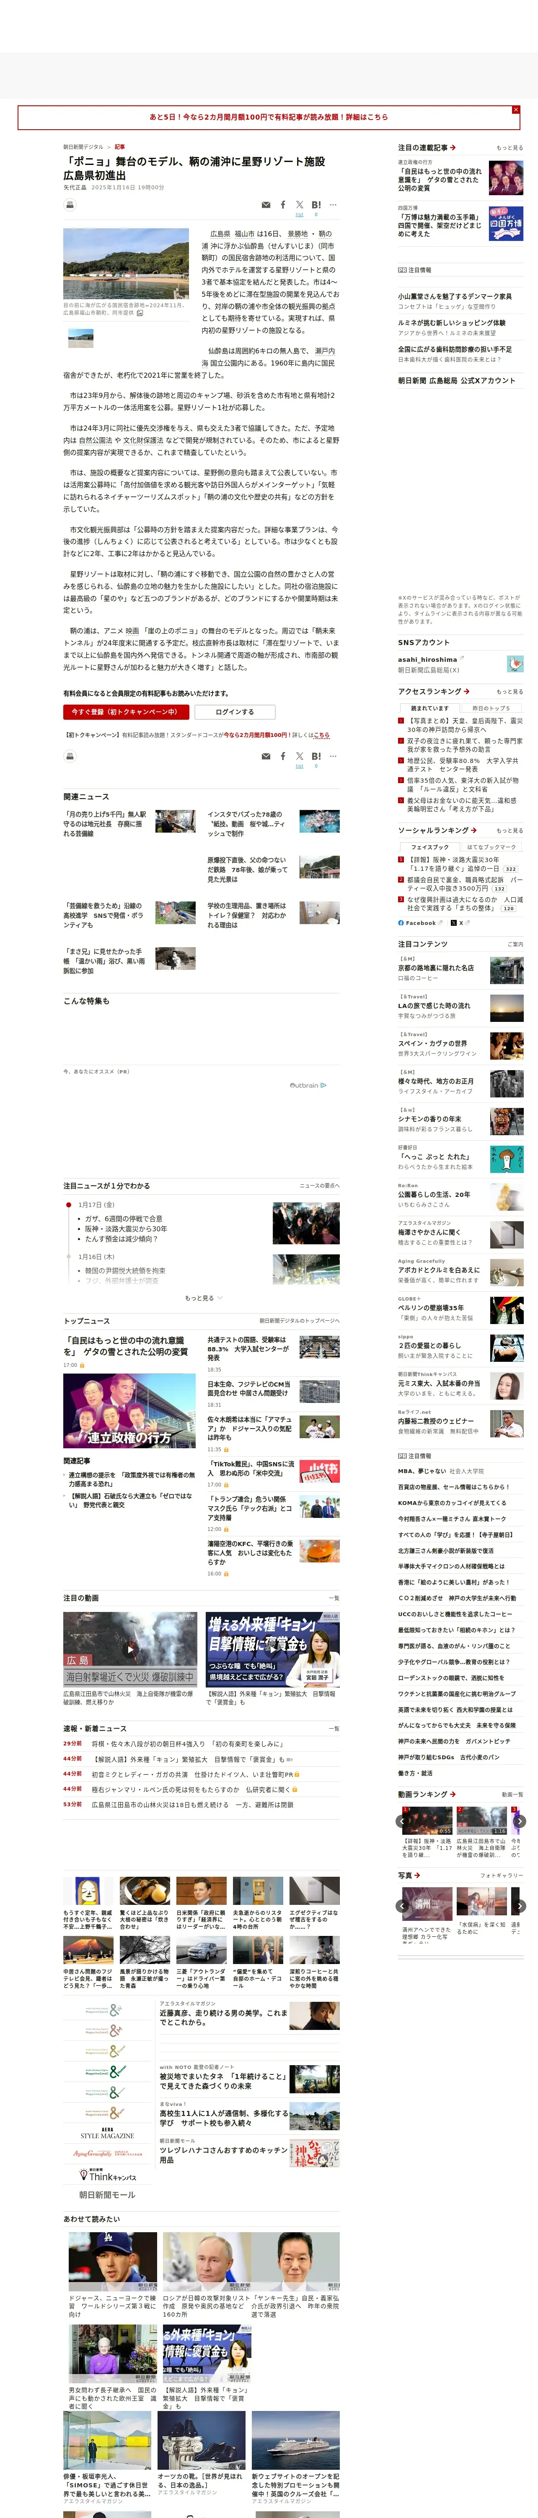Open ニュースの要点へ link
Image resolution: width=538 pixels, height=2518 pixels.
319,1186
